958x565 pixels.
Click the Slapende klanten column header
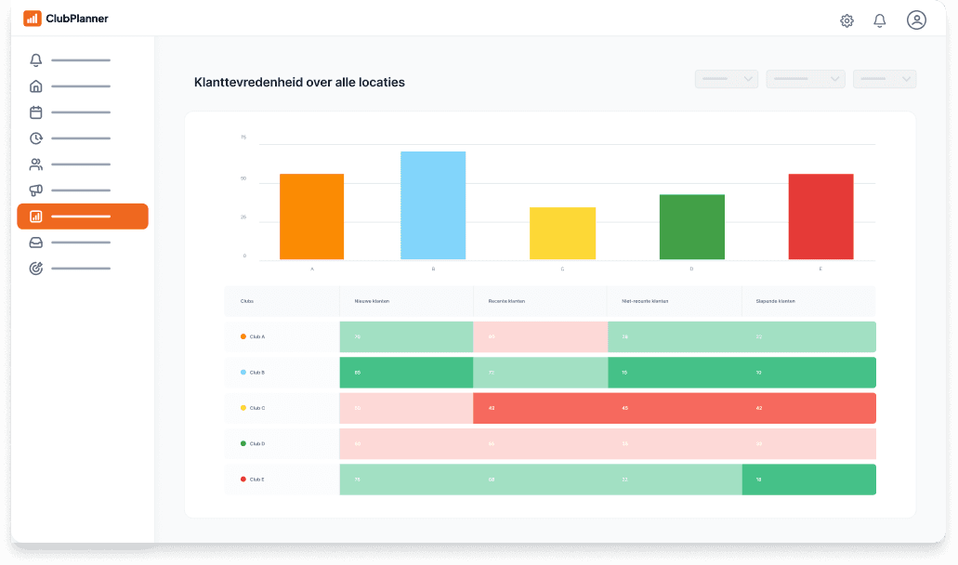click(776, 301)
